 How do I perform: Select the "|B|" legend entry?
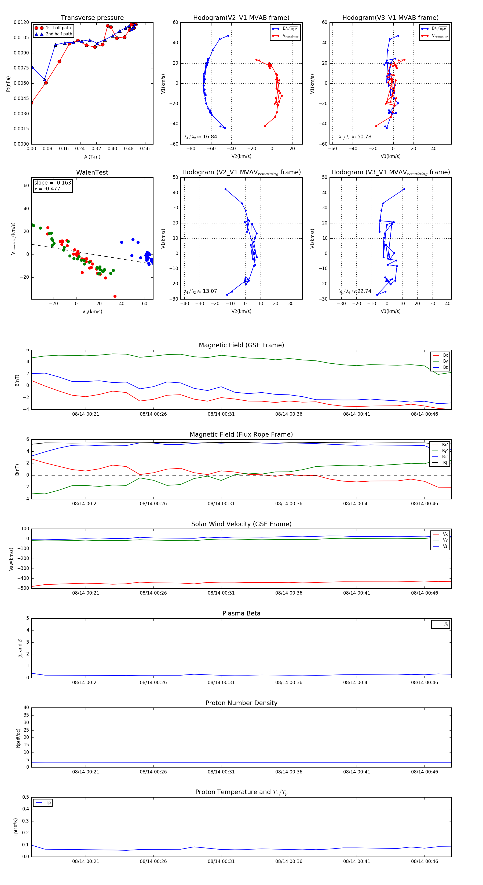point(440,463)
